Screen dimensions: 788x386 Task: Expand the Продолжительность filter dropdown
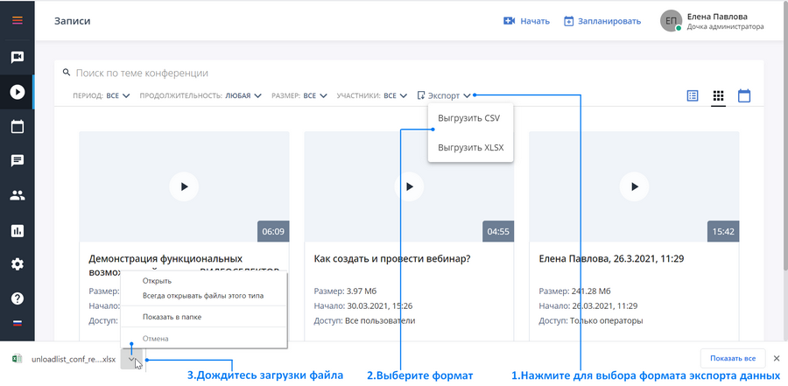pyautogui.click(x=201, y=95)
